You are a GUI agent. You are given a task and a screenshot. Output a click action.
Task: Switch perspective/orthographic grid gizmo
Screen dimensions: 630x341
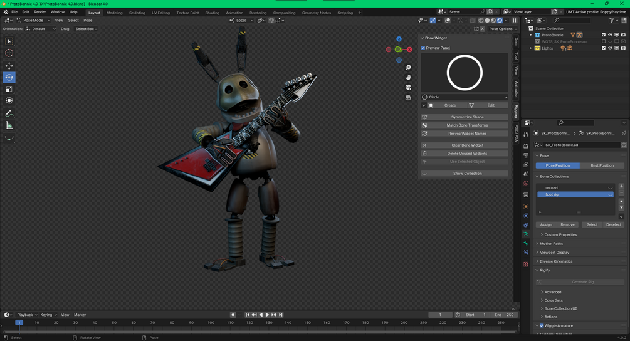408,97
